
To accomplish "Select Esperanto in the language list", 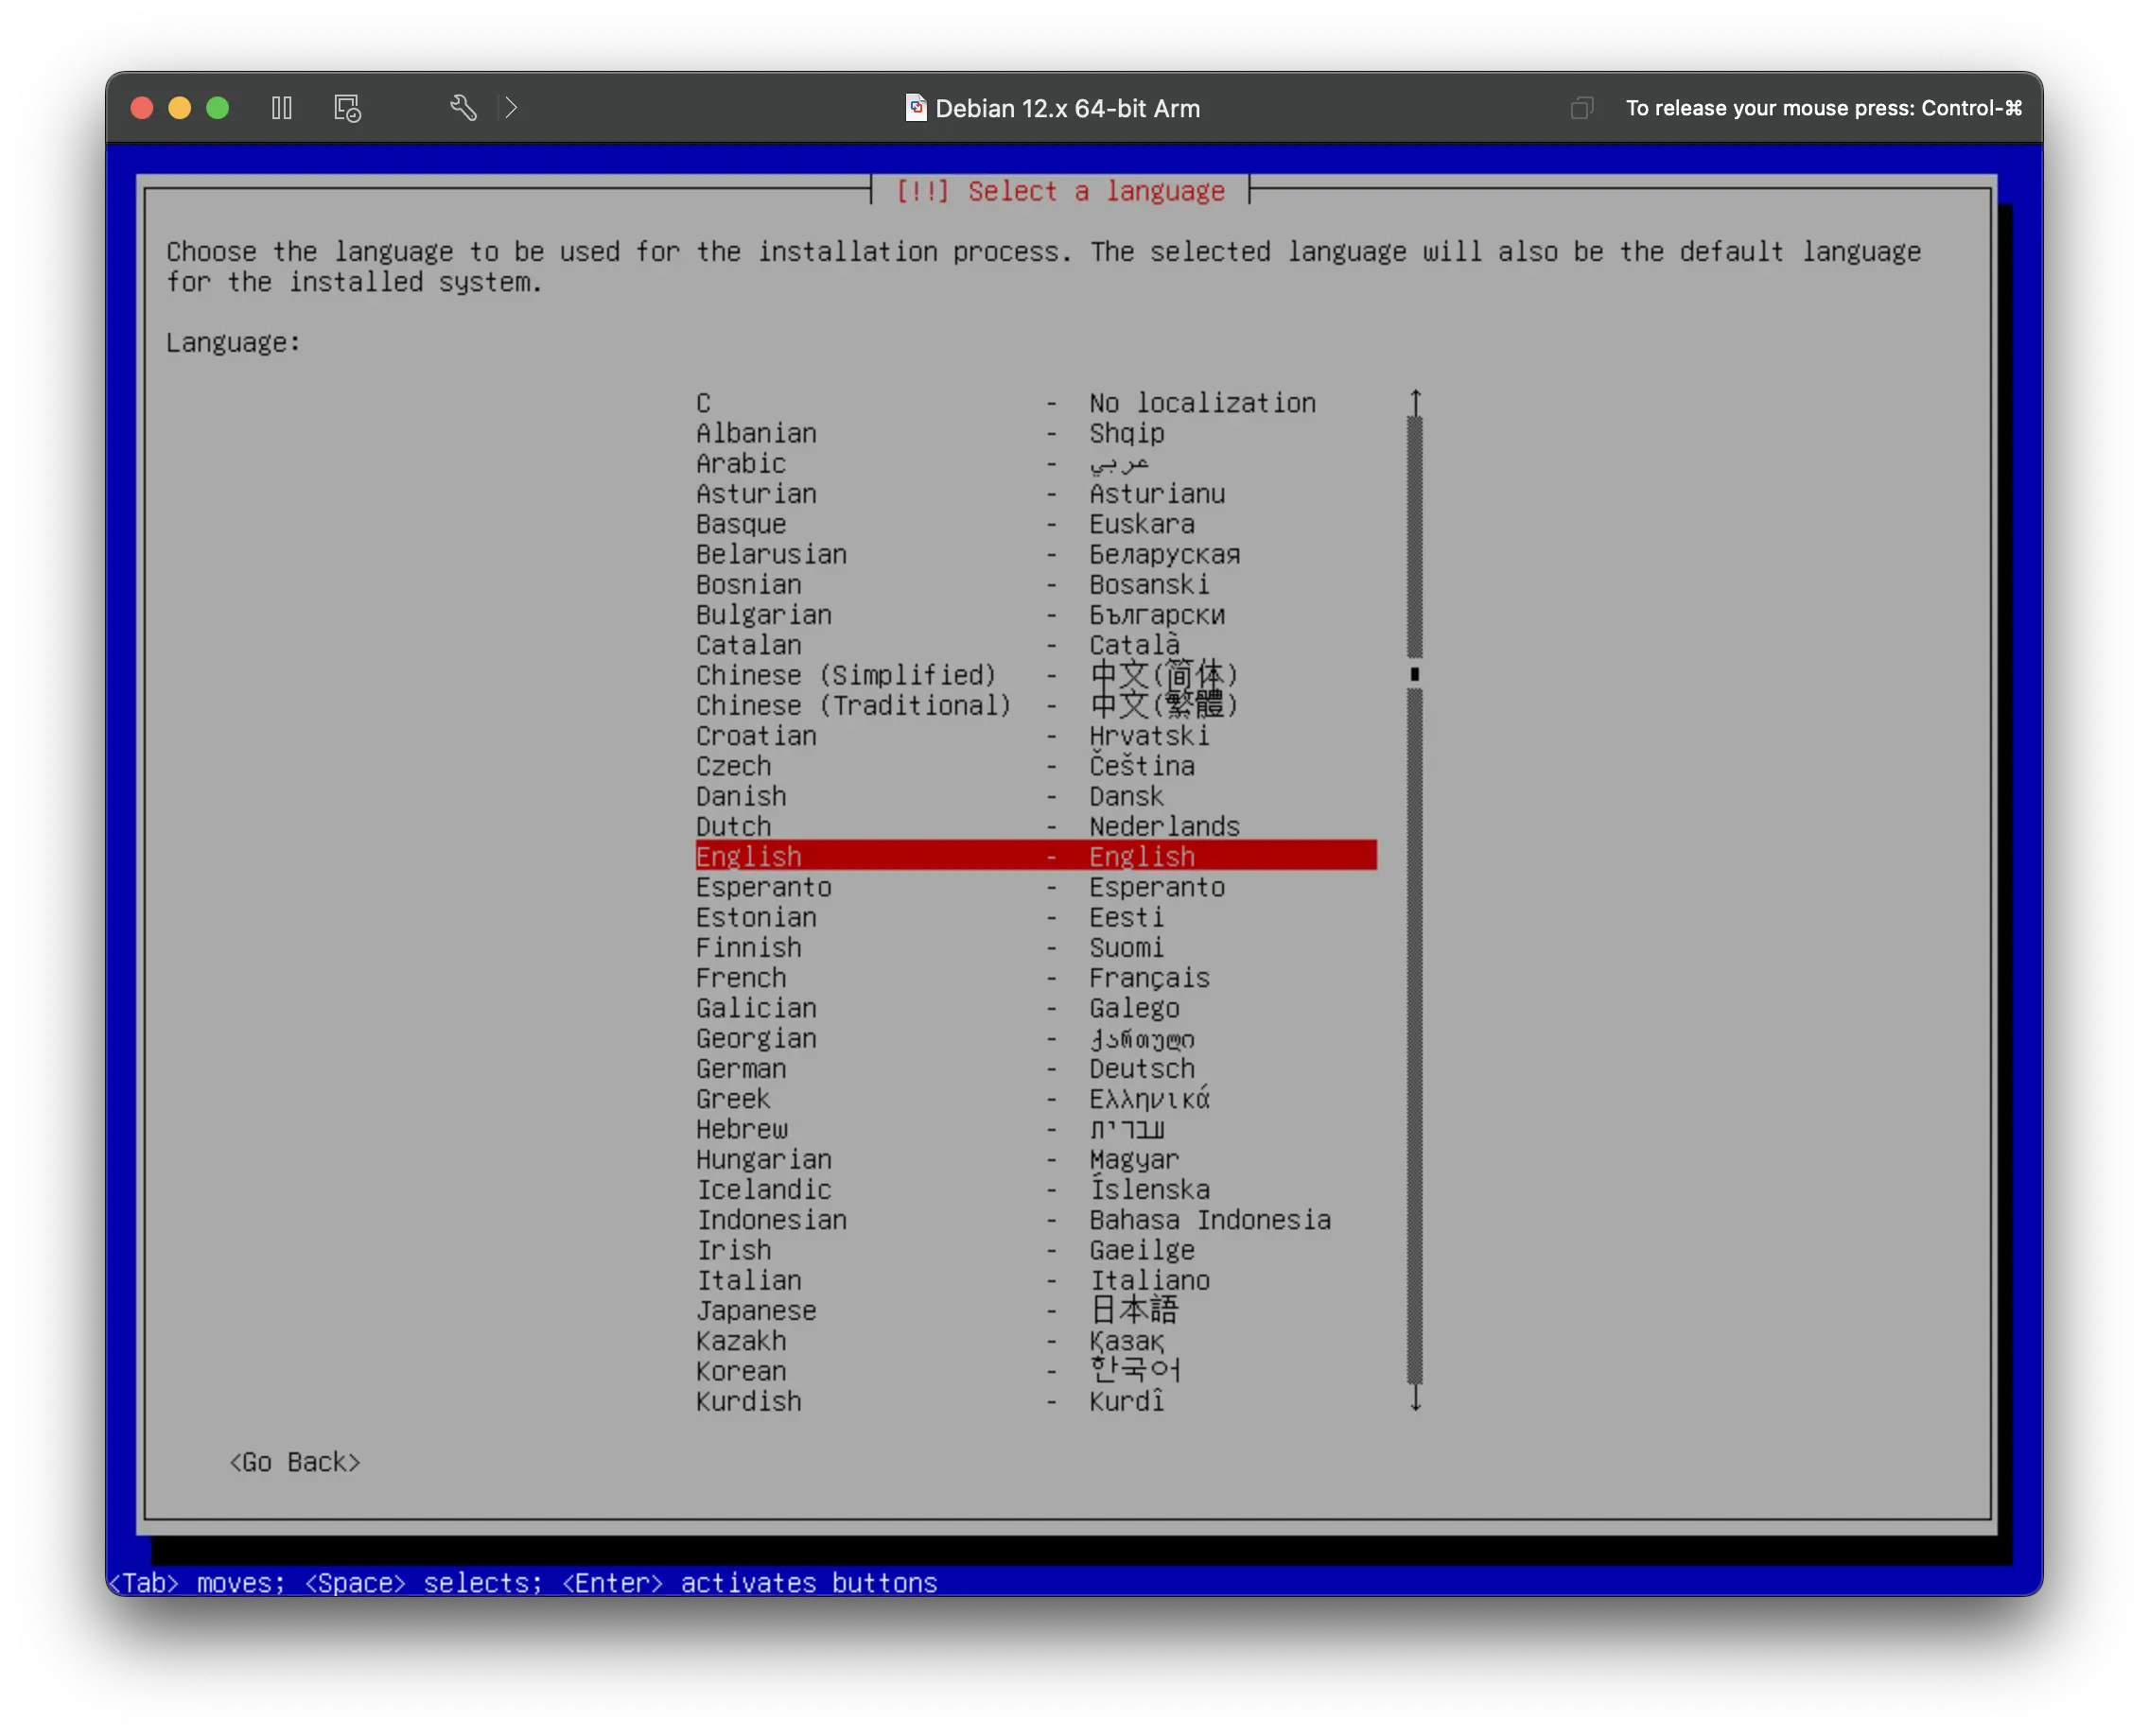I will tap(1037, 887).
